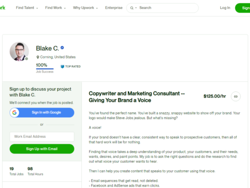The image size is (250, 188).
Task: Click the Google logo icon on sign-in button
Action: 15,113
